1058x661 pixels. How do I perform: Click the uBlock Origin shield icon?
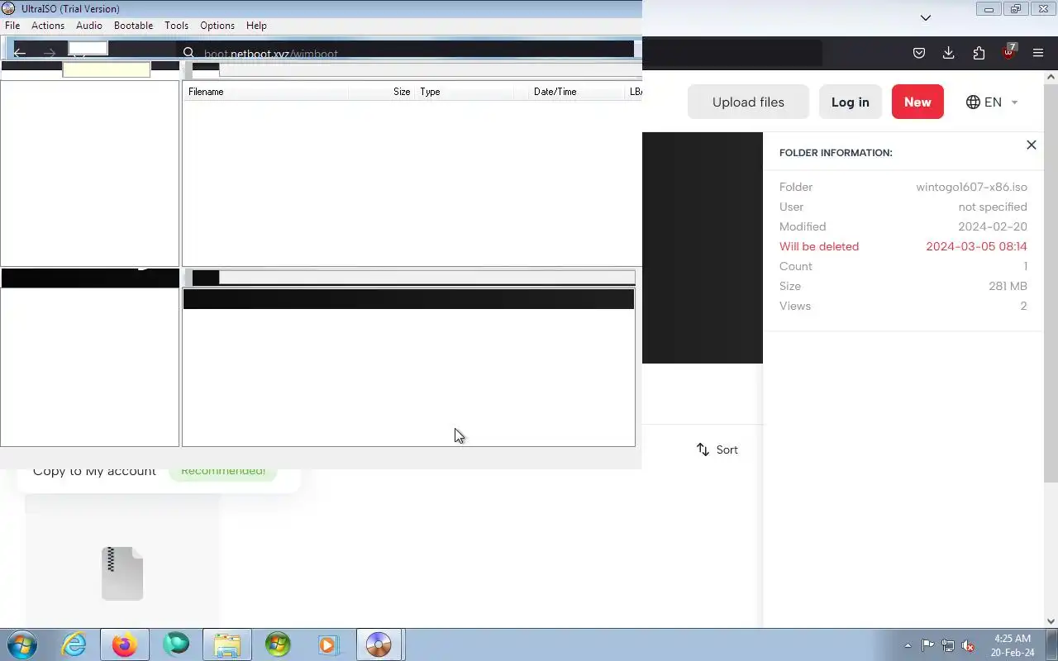point(1008,52)
